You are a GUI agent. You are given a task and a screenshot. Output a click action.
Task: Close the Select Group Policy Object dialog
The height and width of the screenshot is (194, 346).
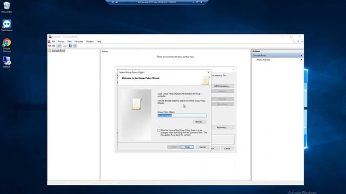(208, 72)
